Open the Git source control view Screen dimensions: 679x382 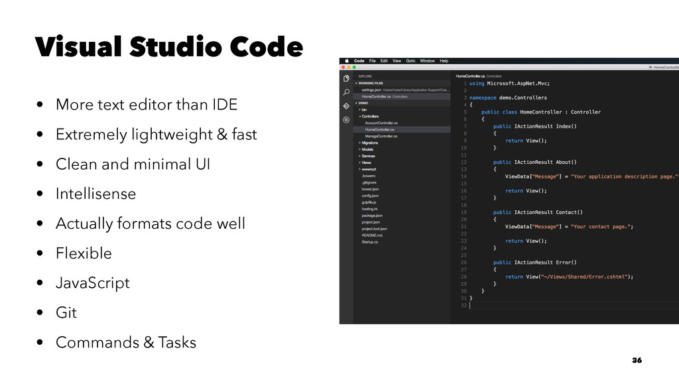(346, 106)
